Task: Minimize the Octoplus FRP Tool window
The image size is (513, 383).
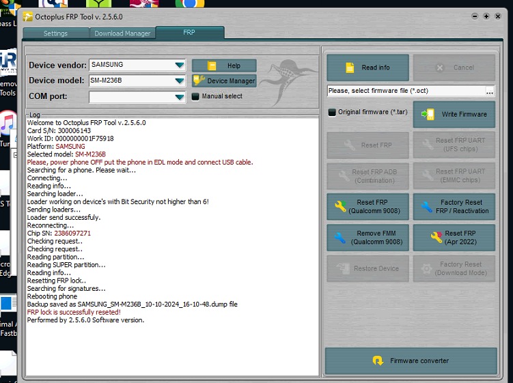Action: click(x=475, y=16)
